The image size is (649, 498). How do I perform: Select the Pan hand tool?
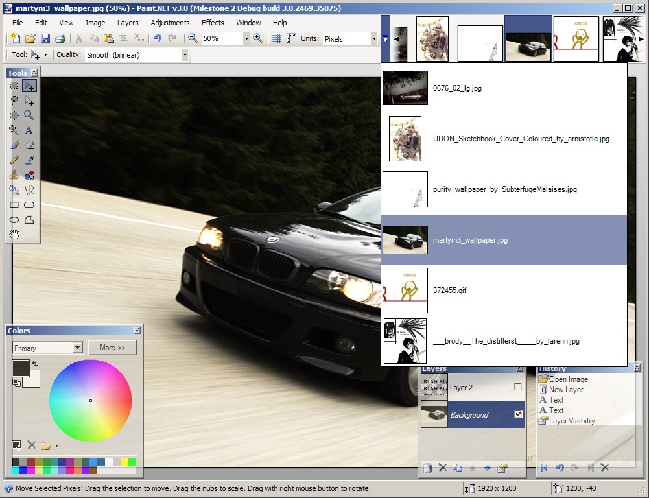[14, 235]
